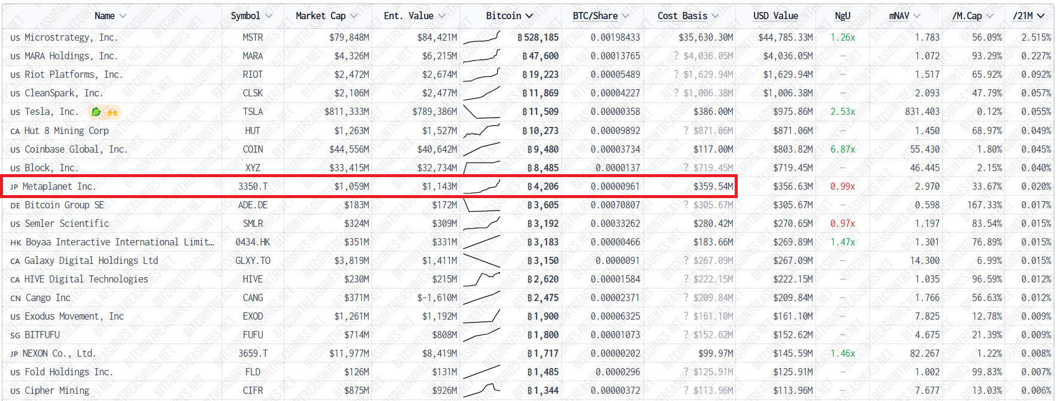
Task: Sort by Market Cap column header
Action: pos(327,16)
